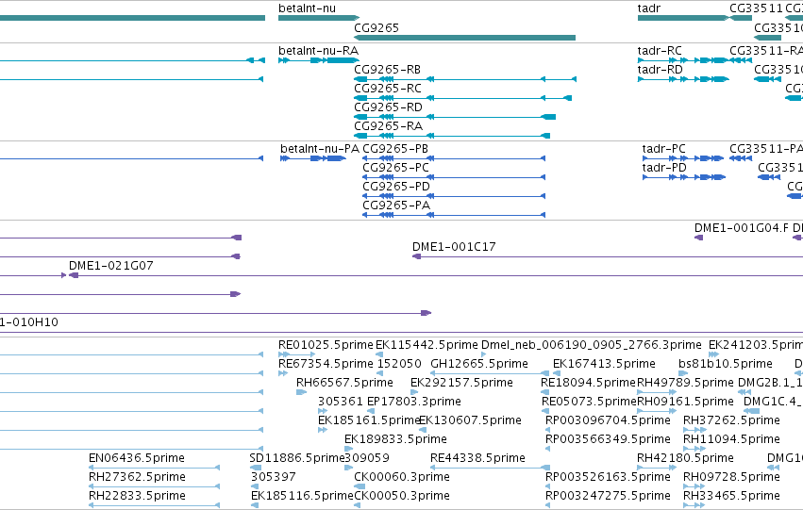Click the tadr-RD transcript label
This screenshot has height=510, width=803.
[661, 70]
